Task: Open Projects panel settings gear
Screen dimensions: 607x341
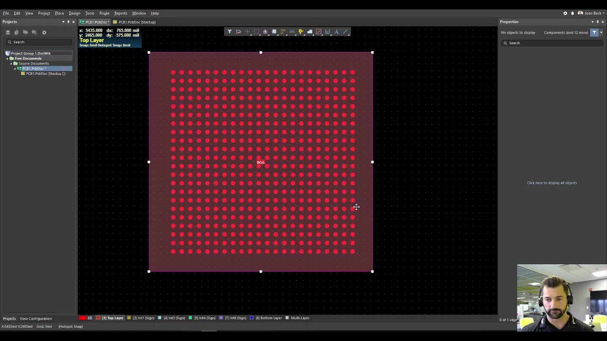Action: coord(44,32)
